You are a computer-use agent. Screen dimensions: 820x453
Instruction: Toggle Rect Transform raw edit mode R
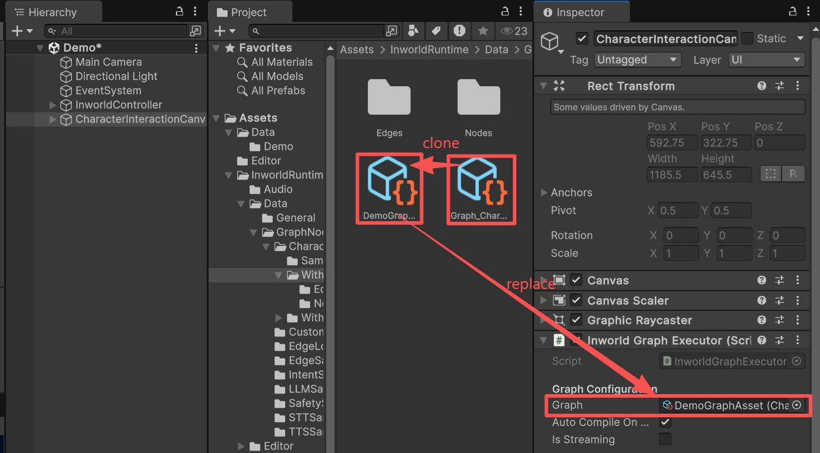point(793,174)
